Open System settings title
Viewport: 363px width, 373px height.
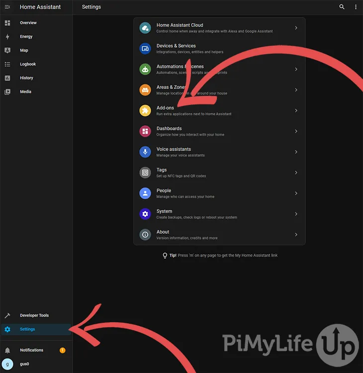(x=164, y=211)
